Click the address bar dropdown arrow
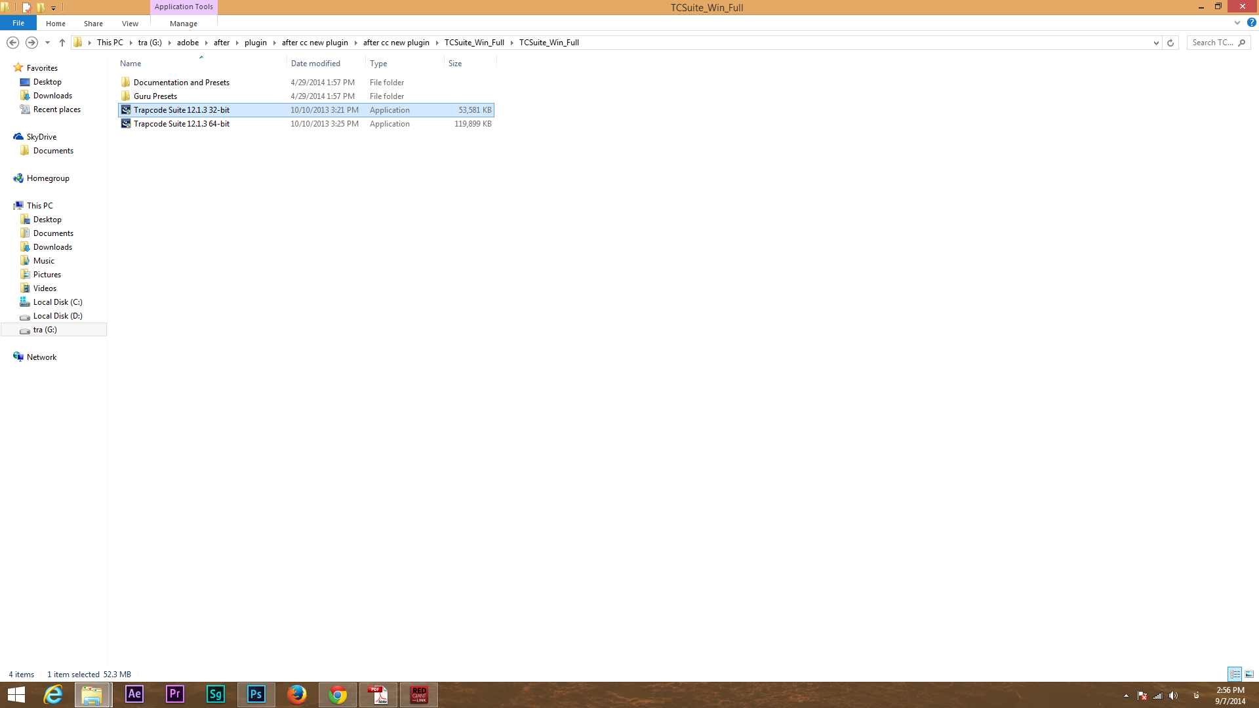Image resolution: width=1259 pixels, height=708 pixels. pyautogui.click(x=1156, y=41)
